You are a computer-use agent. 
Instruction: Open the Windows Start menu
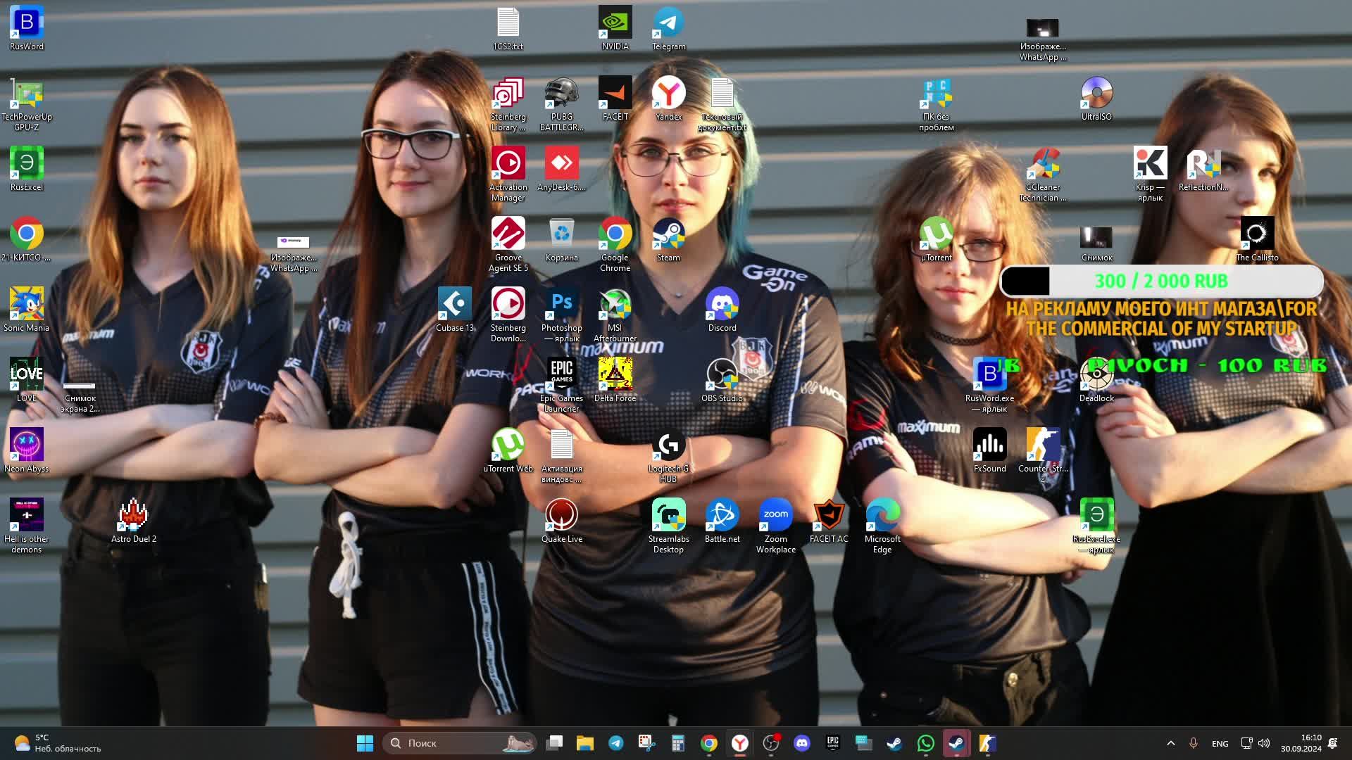[x=365, y=742]
